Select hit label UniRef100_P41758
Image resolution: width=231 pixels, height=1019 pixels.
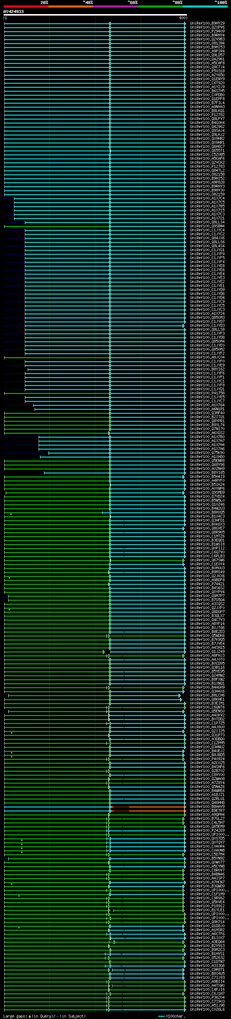(x=207, y=393)
